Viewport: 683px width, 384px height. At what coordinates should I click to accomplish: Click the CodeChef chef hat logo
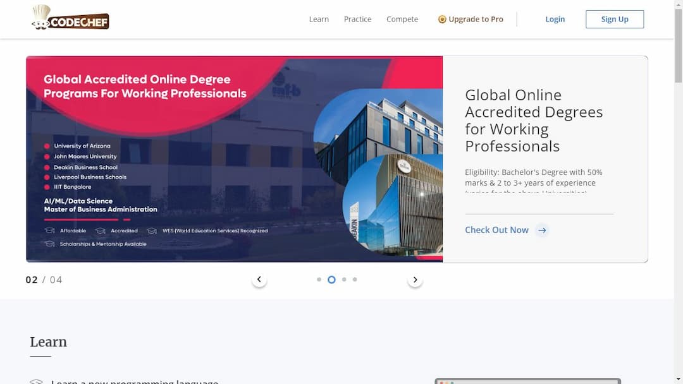click(42, 16)
